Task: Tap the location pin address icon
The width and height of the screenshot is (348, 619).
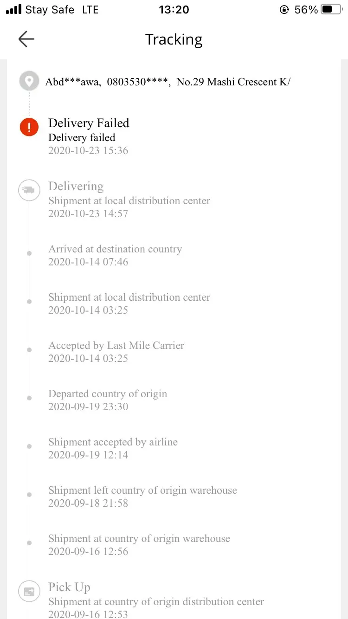Action: [x=29, y=82]
